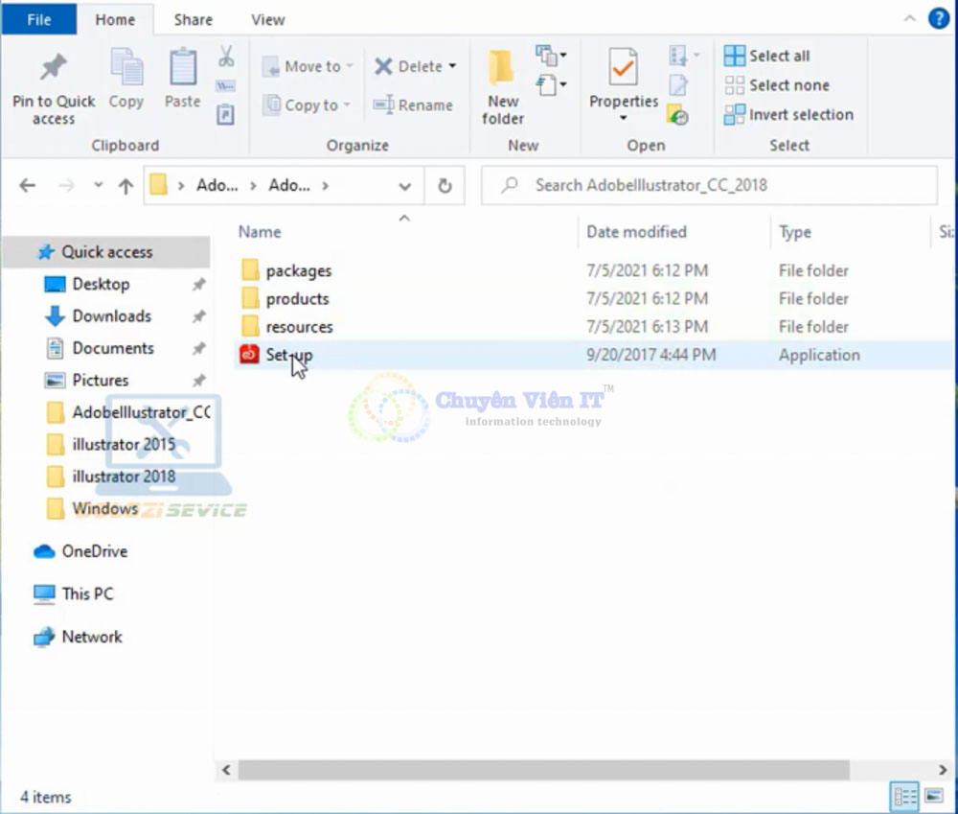This screenshot has width=958, height=814.
Task: Go up one folder level
Action: pyautogui.click(x=125, y=186)
